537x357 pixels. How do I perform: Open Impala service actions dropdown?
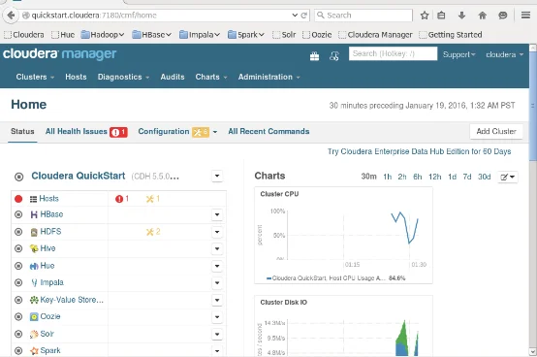coord(217,283)
